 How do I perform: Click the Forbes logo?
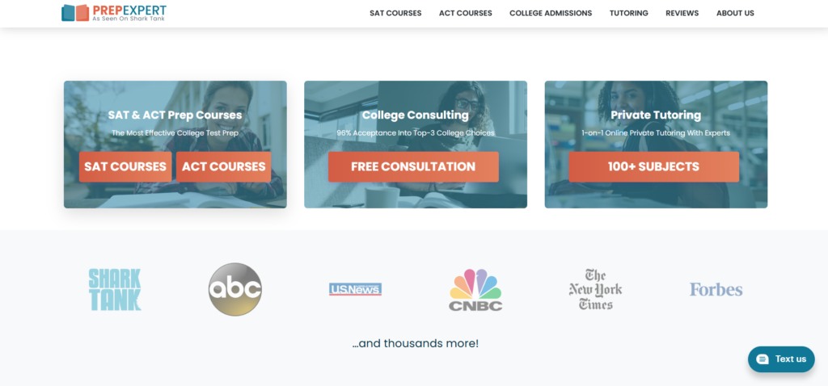coord(716,289)
